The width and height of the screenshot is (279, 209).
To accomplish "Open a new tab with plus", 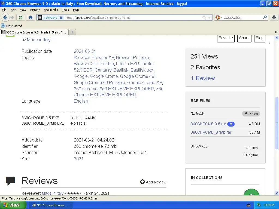I will click(x=72, y=32).
